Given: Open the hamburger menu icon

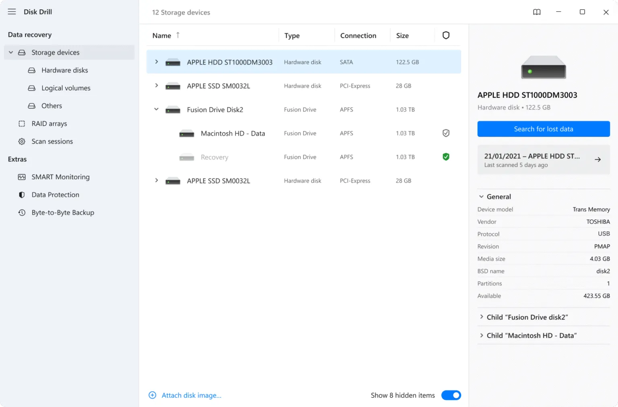Looking at the screenshot, I should pyautogui.click(x=12, y=11).
